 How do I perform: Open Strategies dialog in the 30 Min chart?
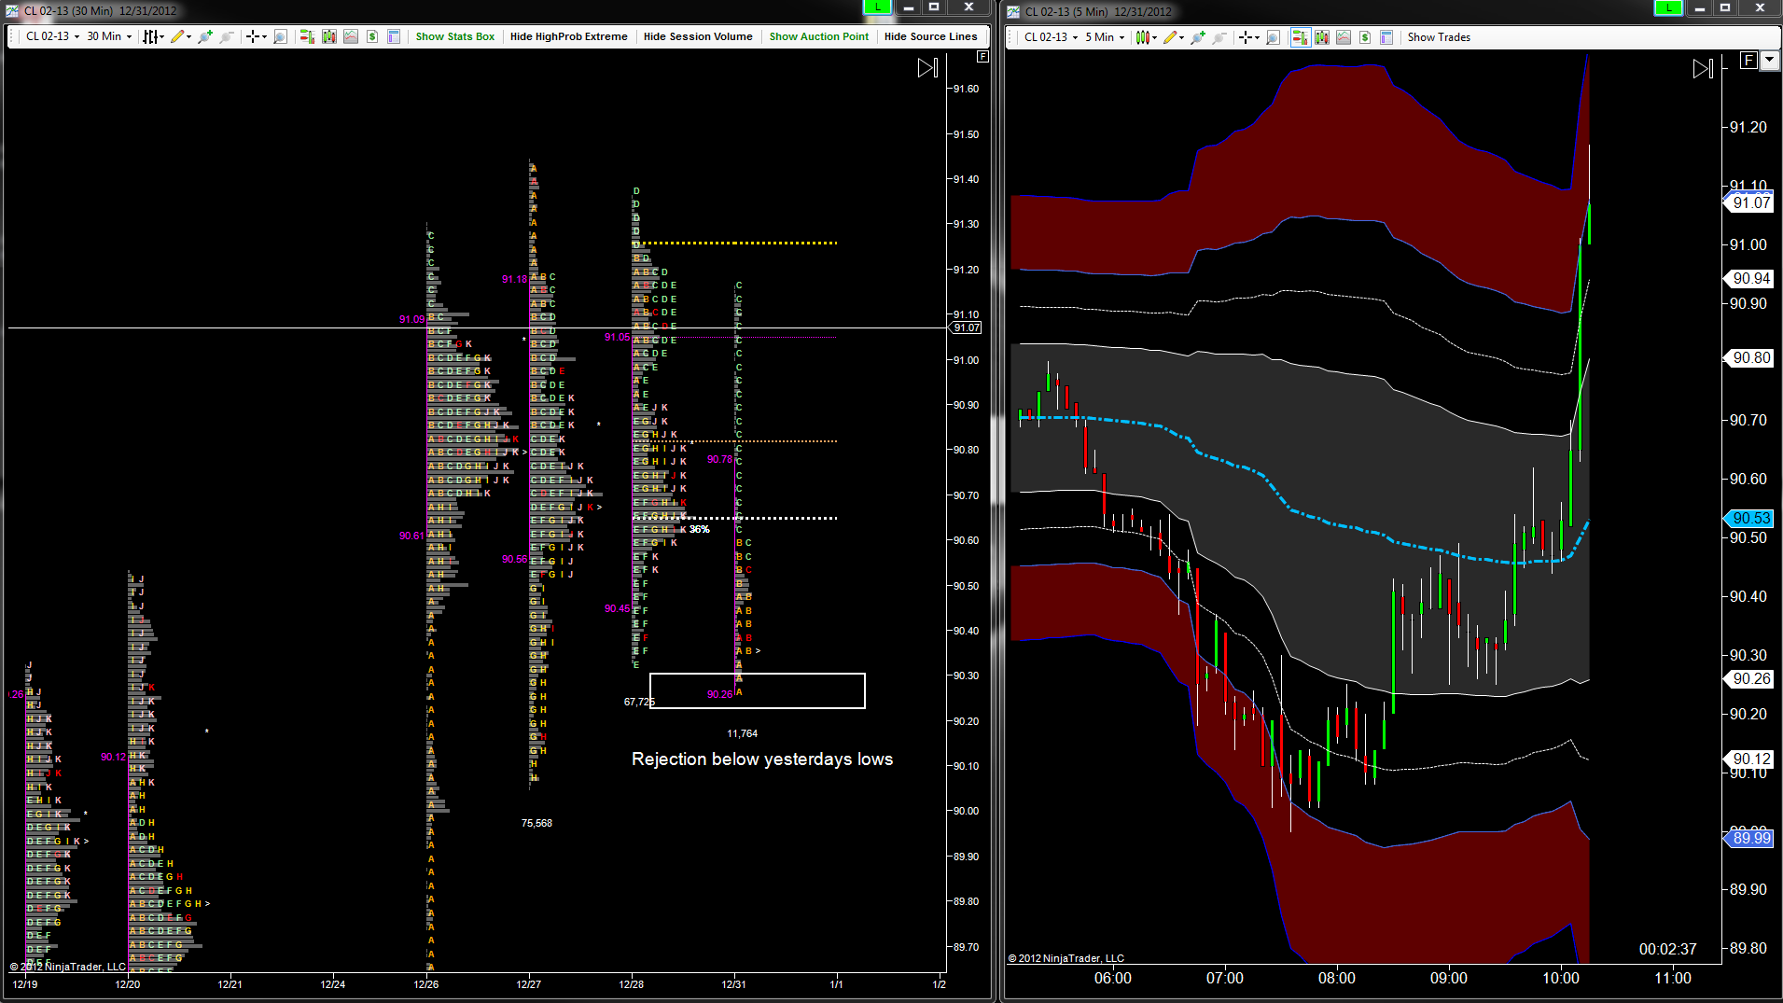coord(372,36)
